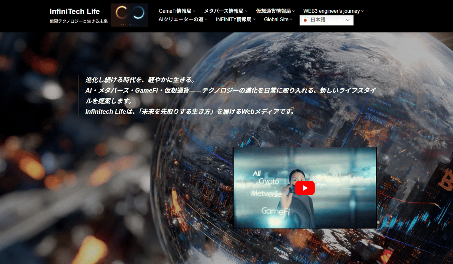
Task: Click the language selector chevron arrow
Action: (348, 20)
